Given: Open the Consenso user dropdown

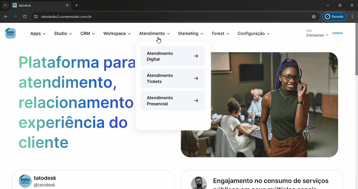Looking at the screenshot, I should (x=317, y=35).
